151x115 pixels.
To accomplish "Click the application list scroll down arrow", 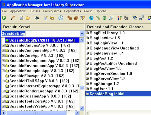I will click(x=82, y=108).
